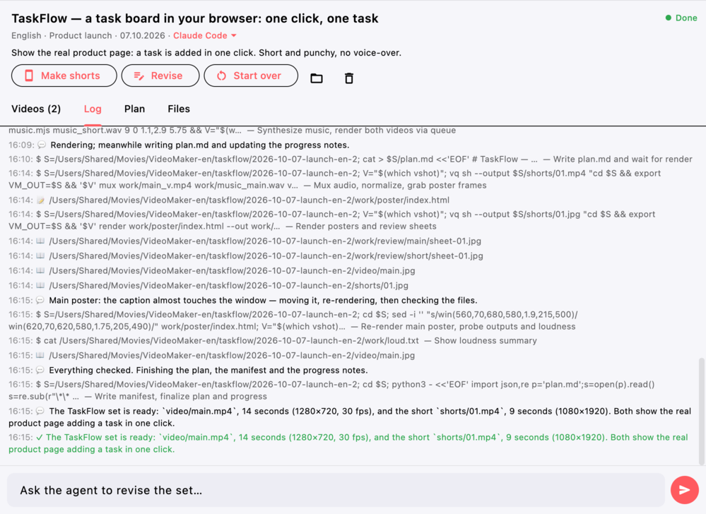Open the Claude Code agent dropdown

(205, 35)
